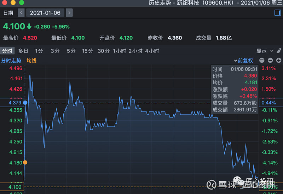Image resolution: width=283 pixels, height=194 pixels.
Task: Zoom out the chart with minus icon
Action: click(270, 60)
